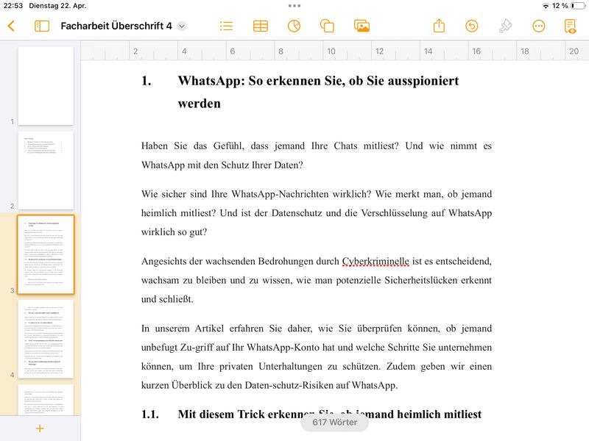Screen dimensions: 589x441
Task: Tap the date 'Dienstag 22. Apr.'
Action: [57, 6]
